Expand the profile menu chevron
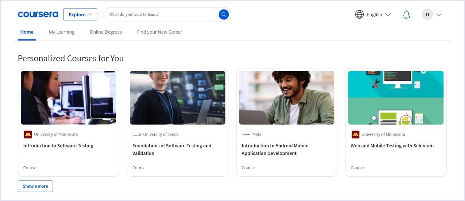Screen dimensions: 465x201 click(x=439, y=15)
